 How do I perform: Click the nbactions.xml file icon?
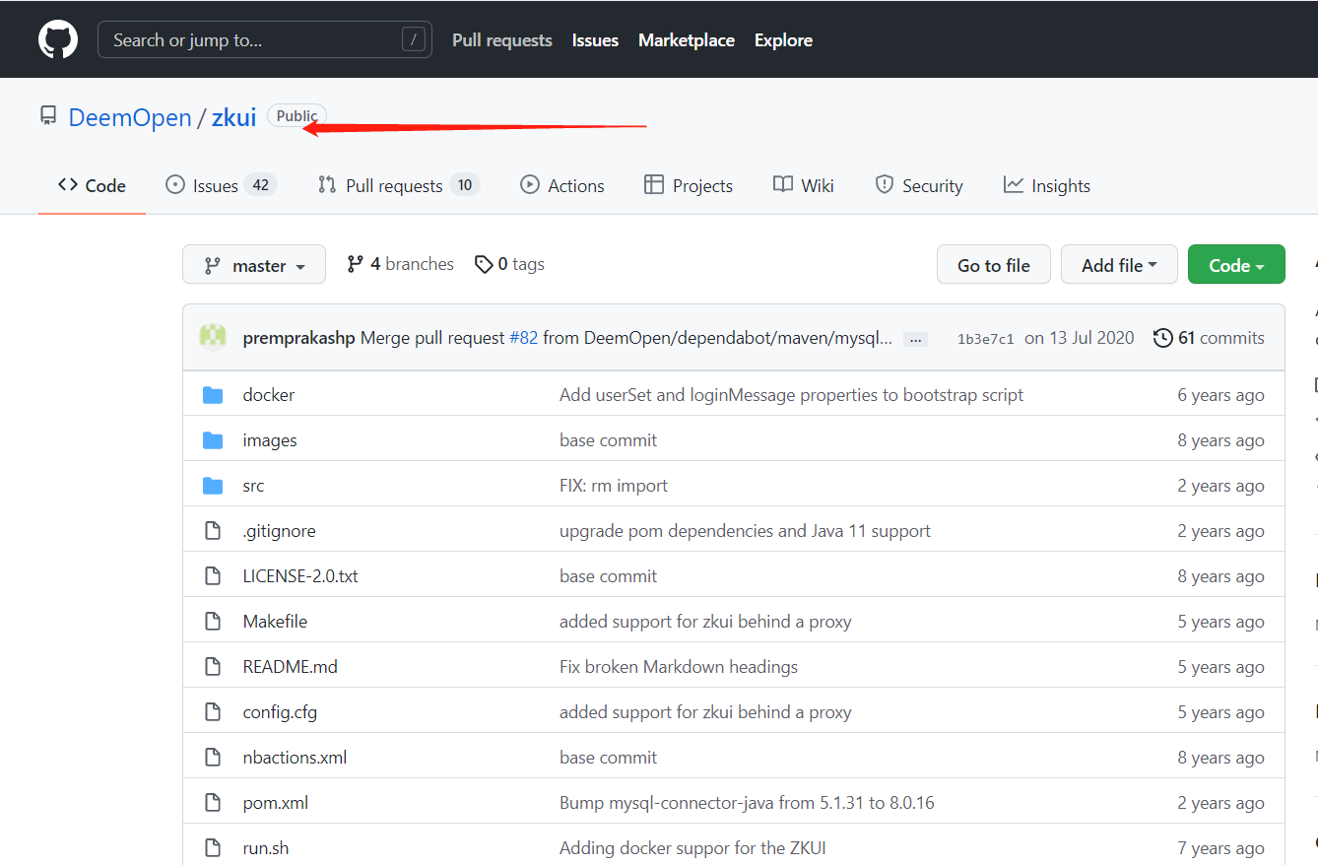click(213, 758)
